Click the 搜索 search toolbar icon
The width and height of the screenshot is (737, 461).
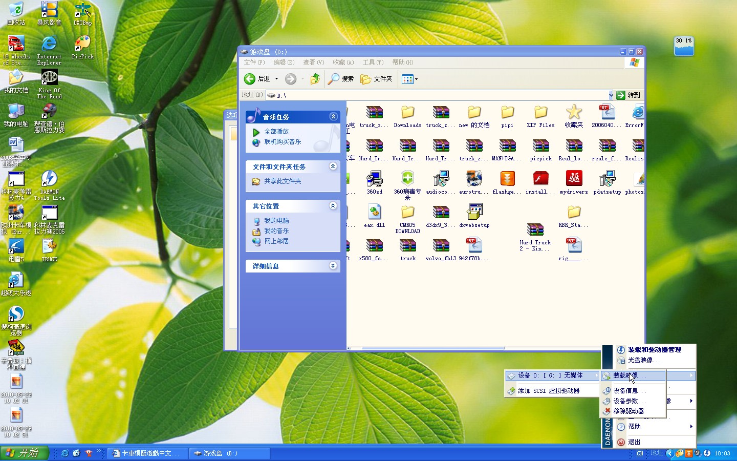[x=341, y=79]
